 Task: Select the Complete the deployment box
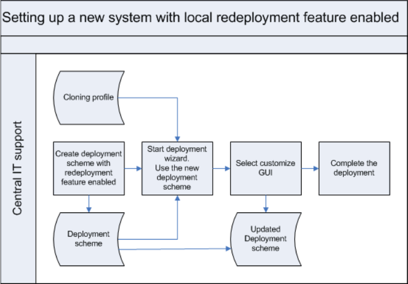tap(354, 168)
